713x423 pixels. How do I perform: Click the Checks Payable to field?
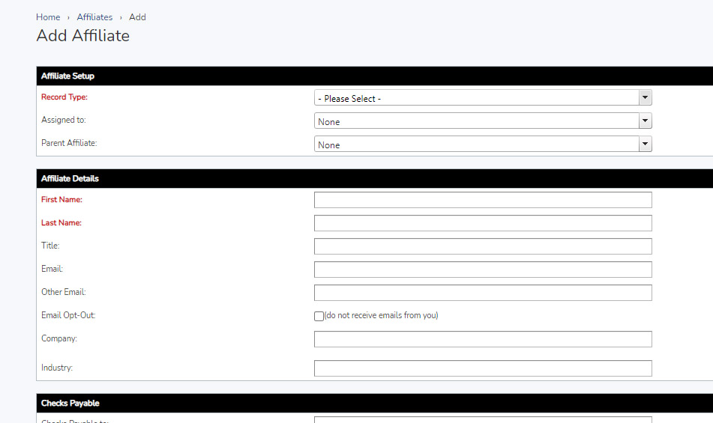(482, 420)
